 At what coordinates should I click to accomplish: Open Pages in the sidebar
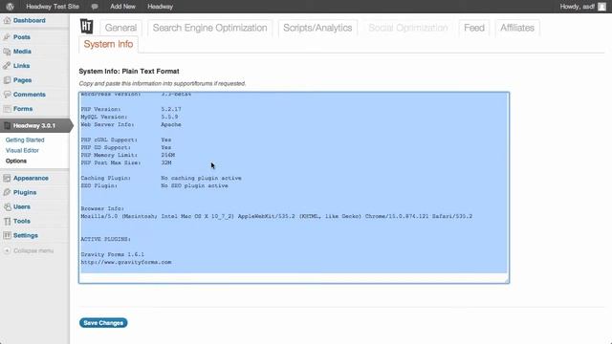tap(22, 80)
